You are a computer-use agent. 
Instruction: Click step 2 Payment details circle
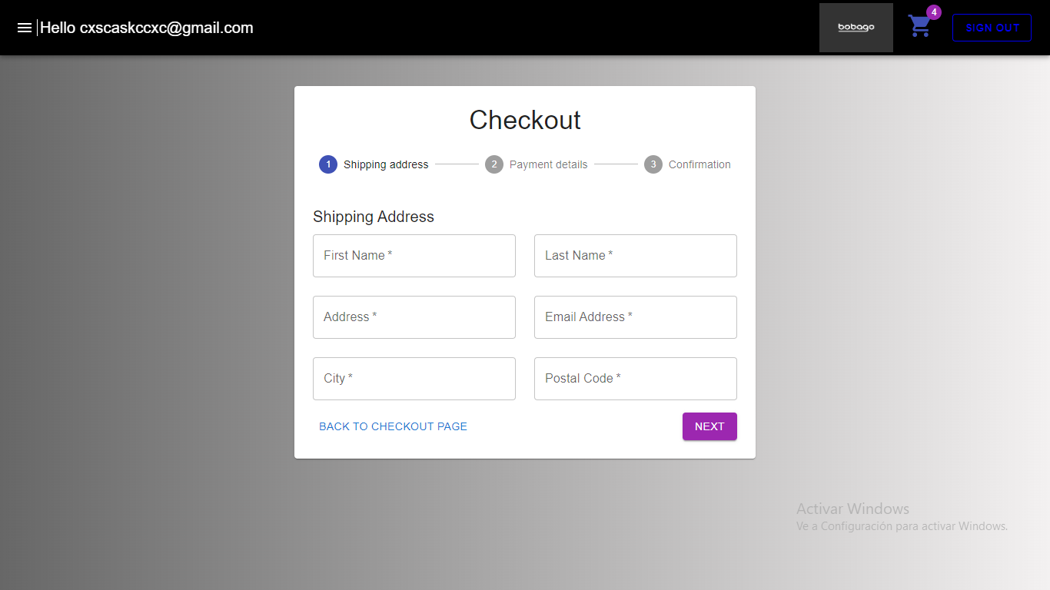click(x=494, y=164)
